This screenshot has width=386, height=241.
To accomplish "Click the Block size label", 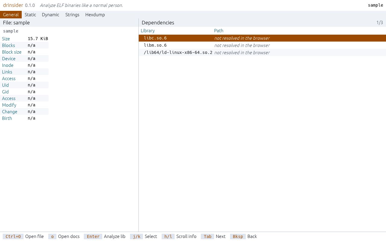I will (x=12, y=52).
